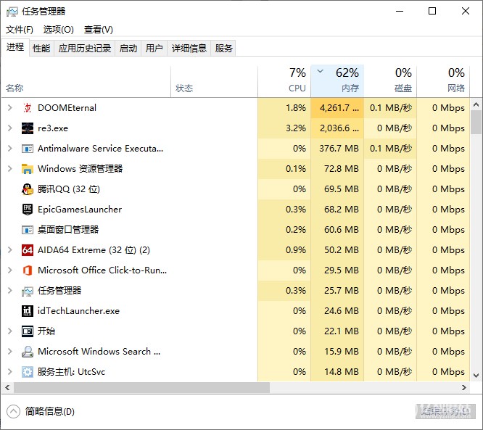483x430 pixels.
Task: Click the 开始 process icon
Action: (x=28, y=331)
